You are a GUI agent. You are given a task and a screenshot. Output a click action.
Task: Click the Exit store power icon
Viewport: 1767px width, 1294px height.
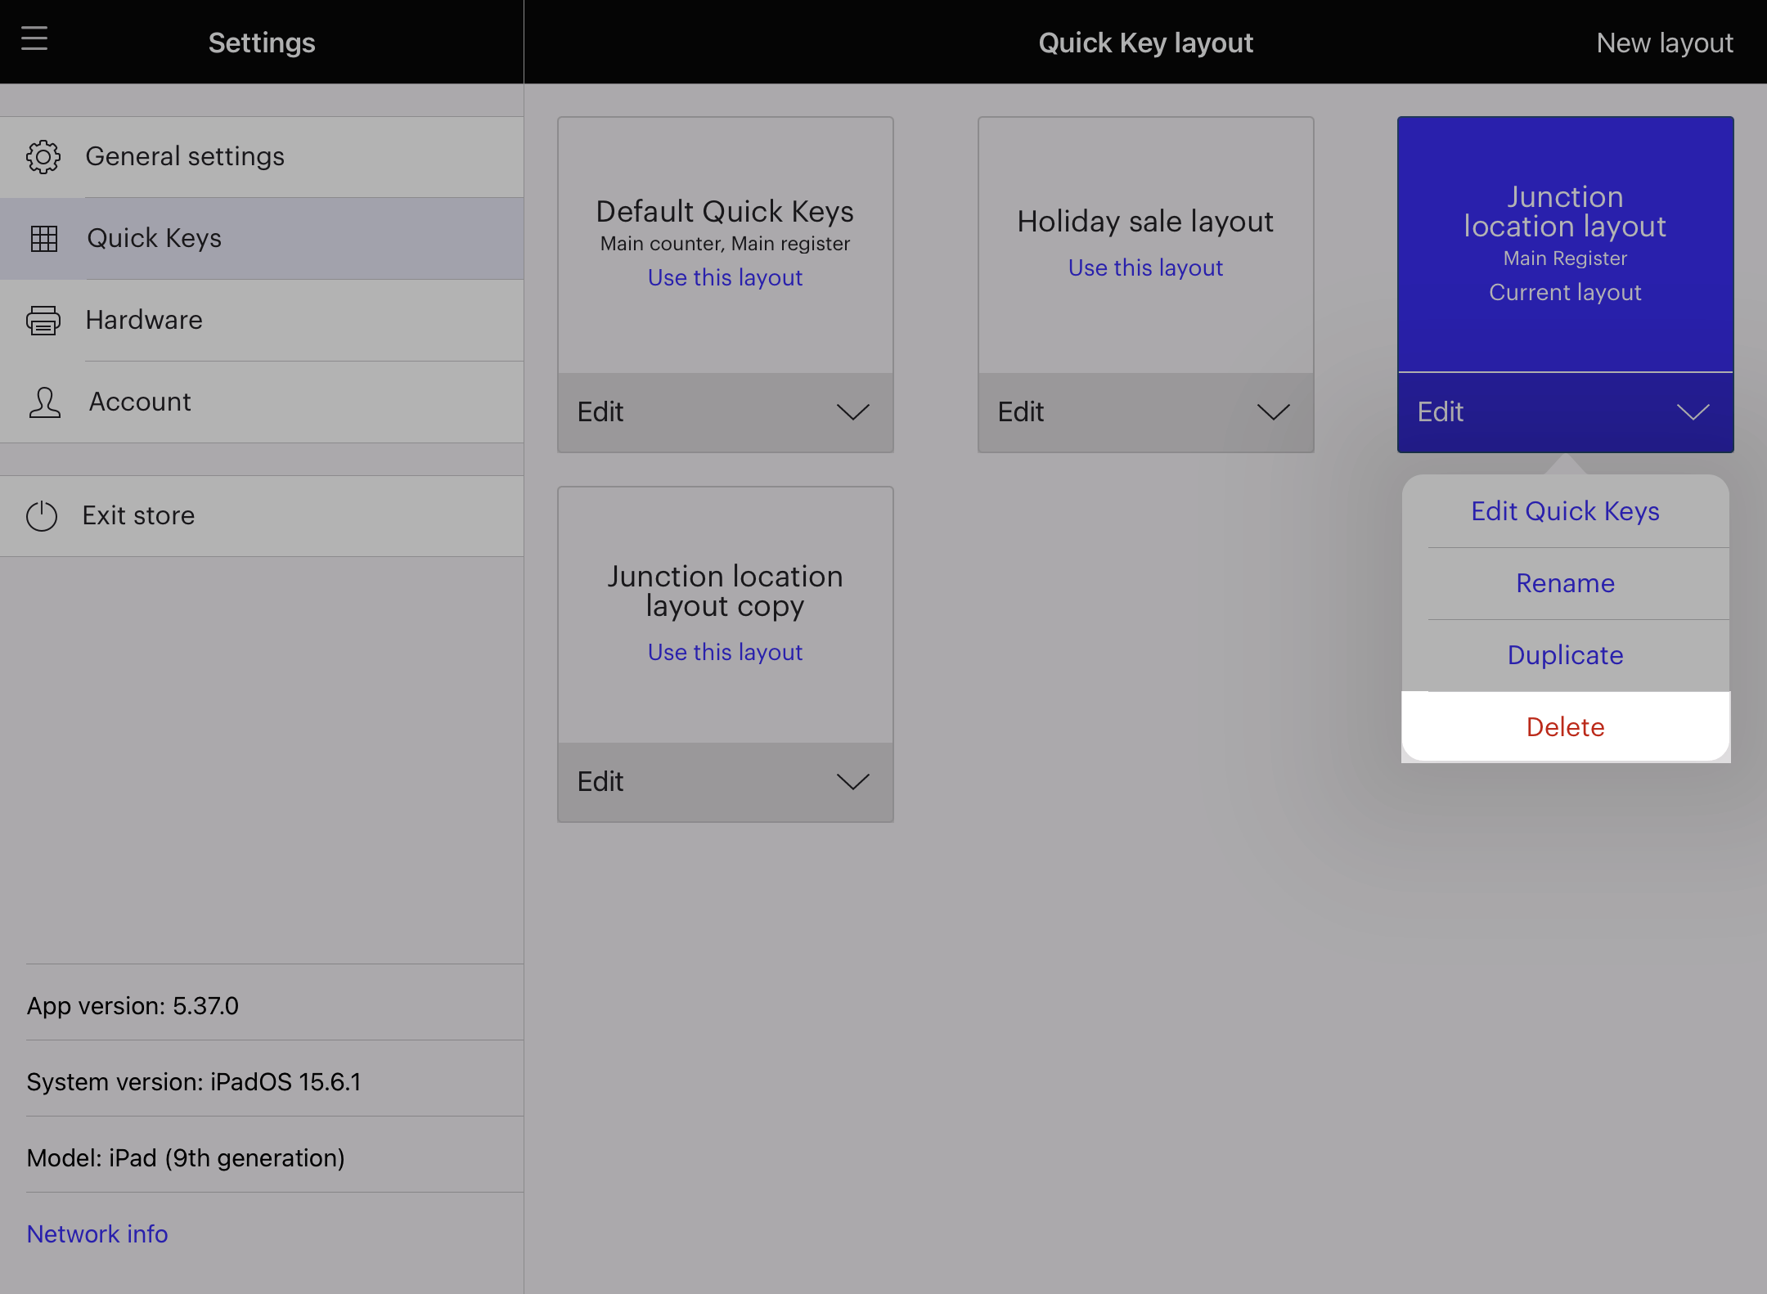[42, 516]
